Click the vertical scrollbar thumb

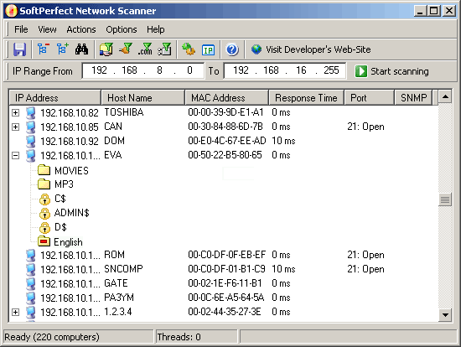tap(445, 200)
